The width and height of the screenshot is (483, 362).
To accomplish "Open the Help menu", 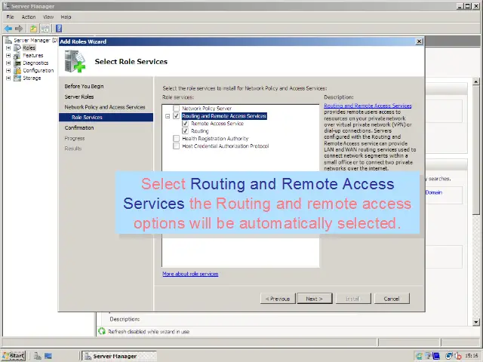I will point(66,17).
